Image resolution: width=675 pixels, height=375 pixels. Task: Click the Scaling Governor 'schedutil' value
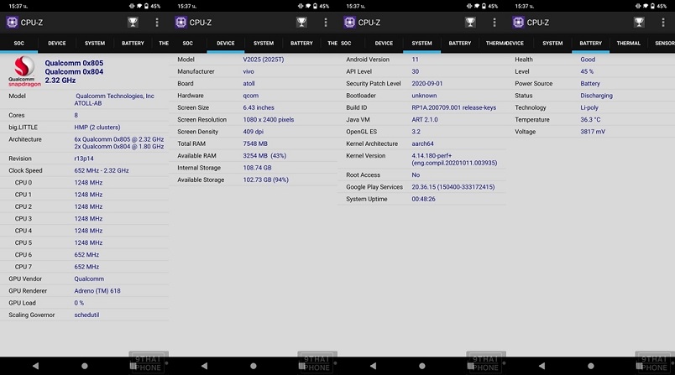[x=86, y=315]
